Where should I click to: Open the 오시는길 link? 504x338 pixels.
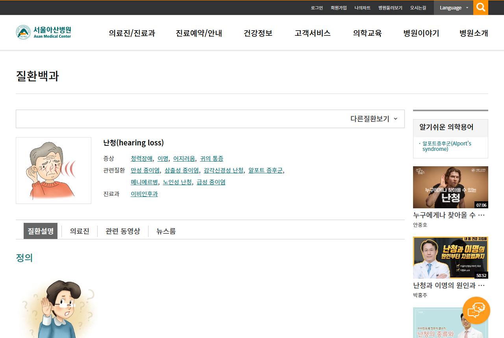click(418, 8)
